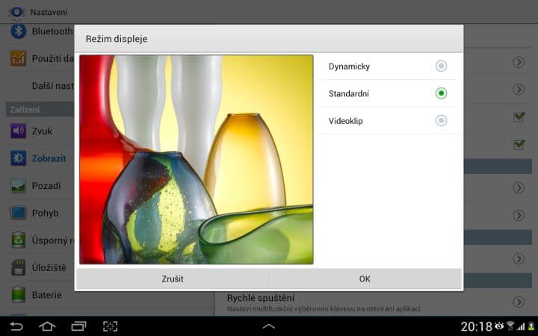Viewport: 538px width, 336px height.
Task: Tap the glass vases preview image
Action: (196, 159)
